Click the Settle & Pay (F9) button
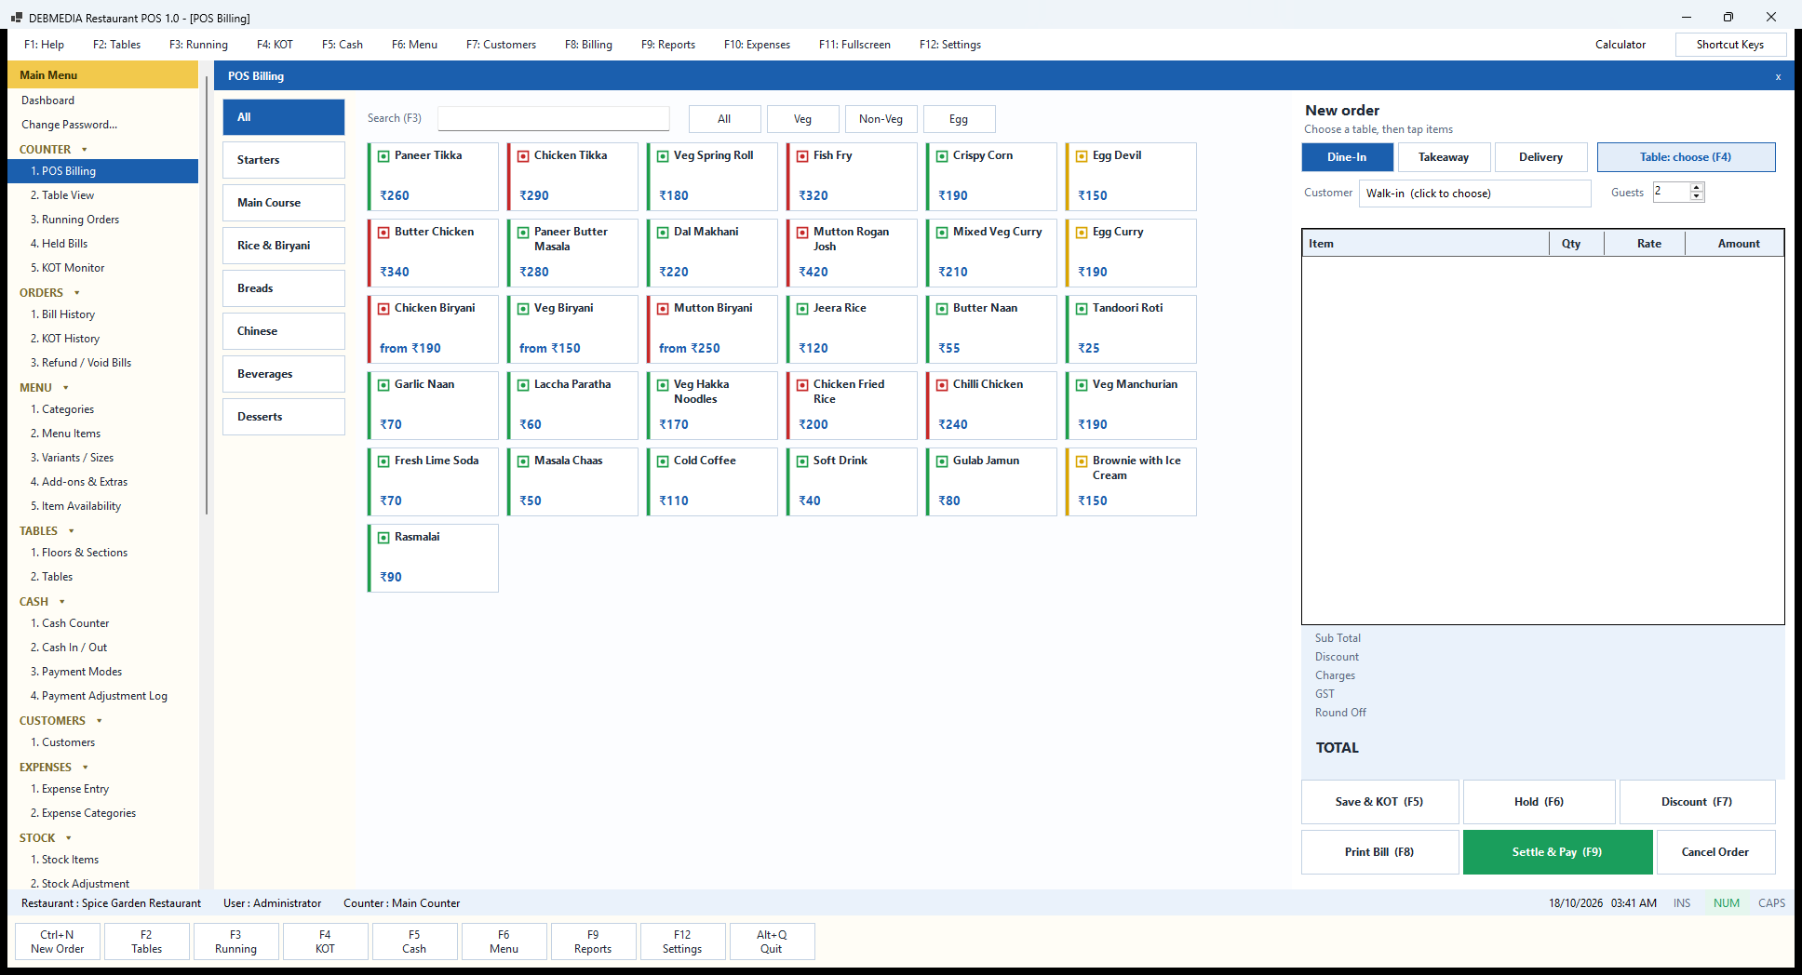Image resolution: width=1802 pixels, height=975 pixels. [1557, 852]
